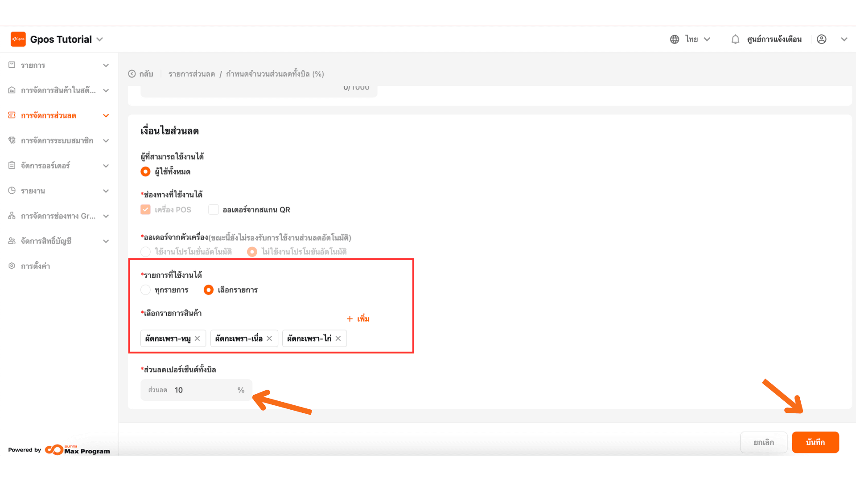This screenshot has height=481, width=856.
Task: Remove the ผัดกะเพรา-เนื้อ tag
Action: tap(269, 338)
